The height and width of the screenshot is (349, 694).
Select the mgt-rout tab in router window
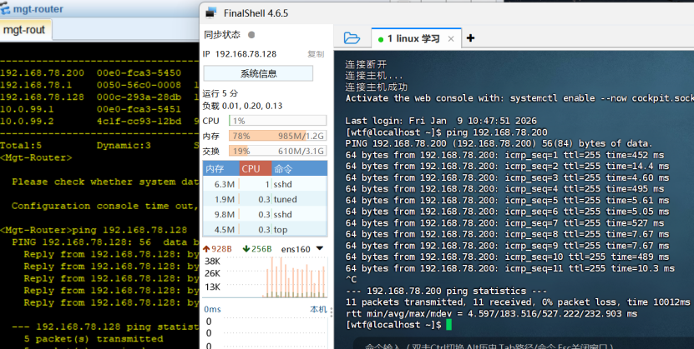coord(25,30)
